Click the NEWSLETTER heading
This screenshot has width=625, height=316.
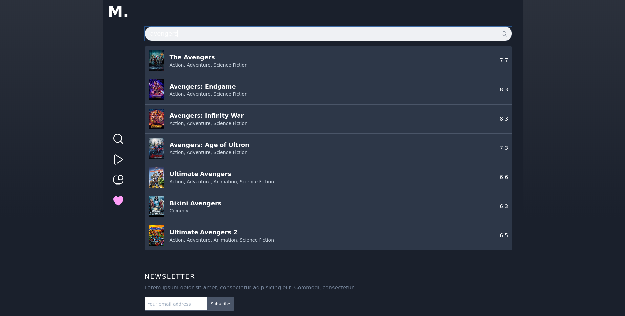[x=170, y=276]
